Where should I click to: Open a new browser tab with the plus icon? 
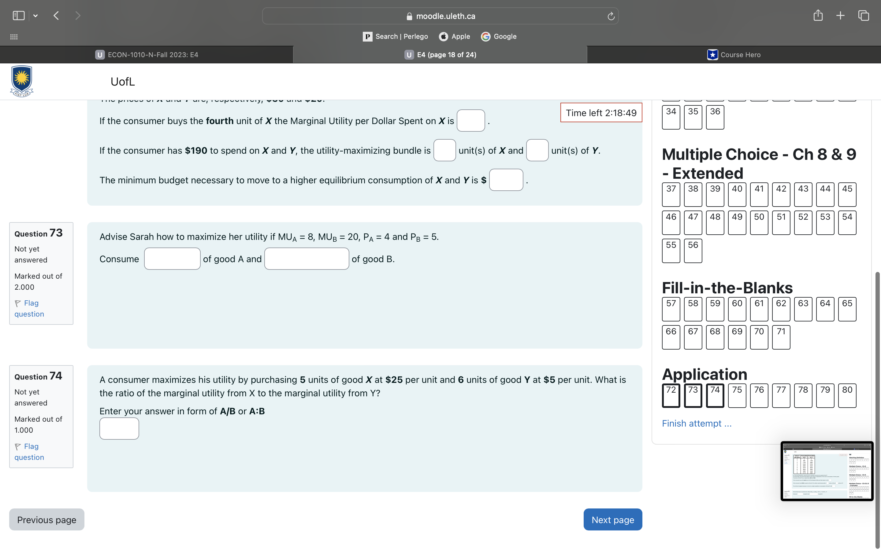840,16
